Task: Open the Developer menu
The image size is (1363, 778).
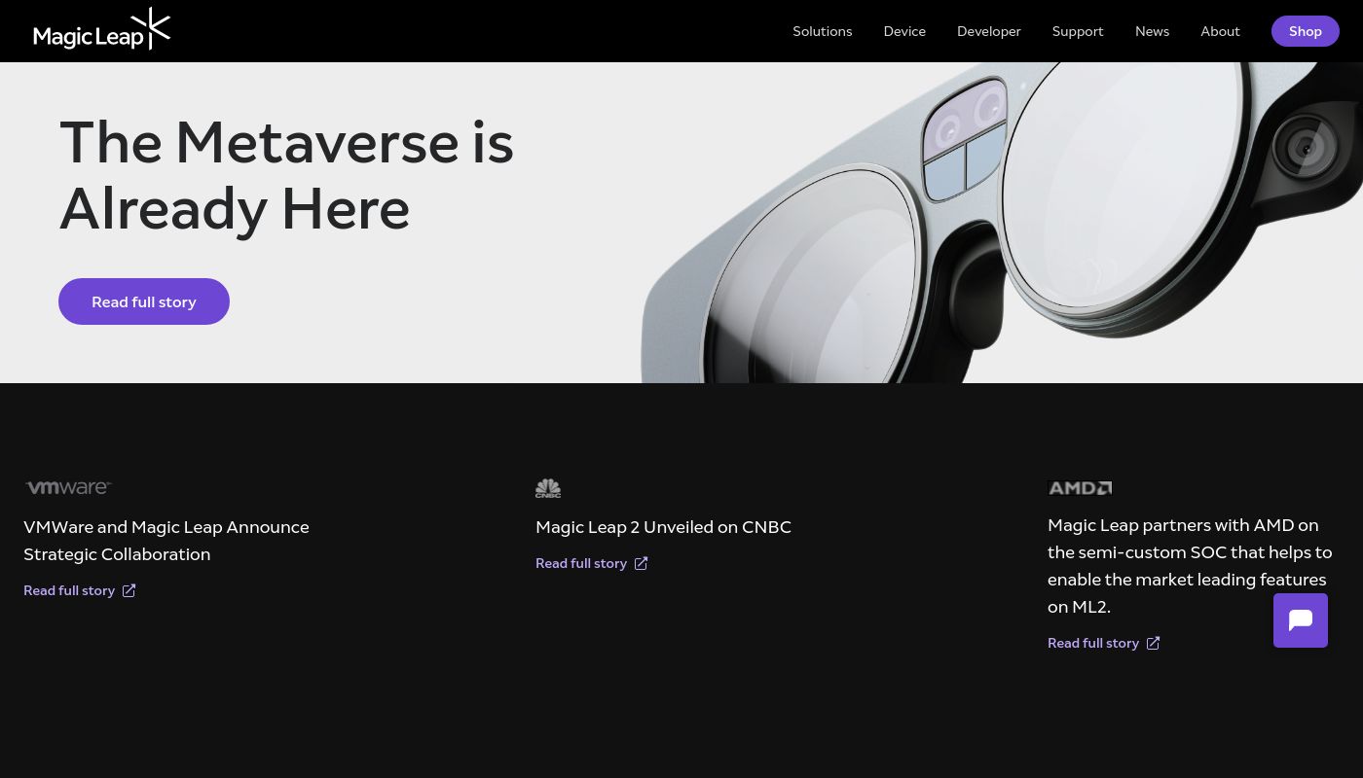Action: tap(988, 31)
